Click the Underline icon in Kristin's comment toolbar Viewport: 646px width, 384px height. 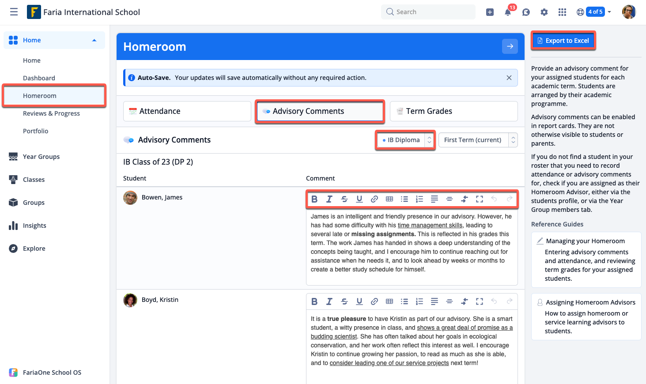[x=359, y=301]
